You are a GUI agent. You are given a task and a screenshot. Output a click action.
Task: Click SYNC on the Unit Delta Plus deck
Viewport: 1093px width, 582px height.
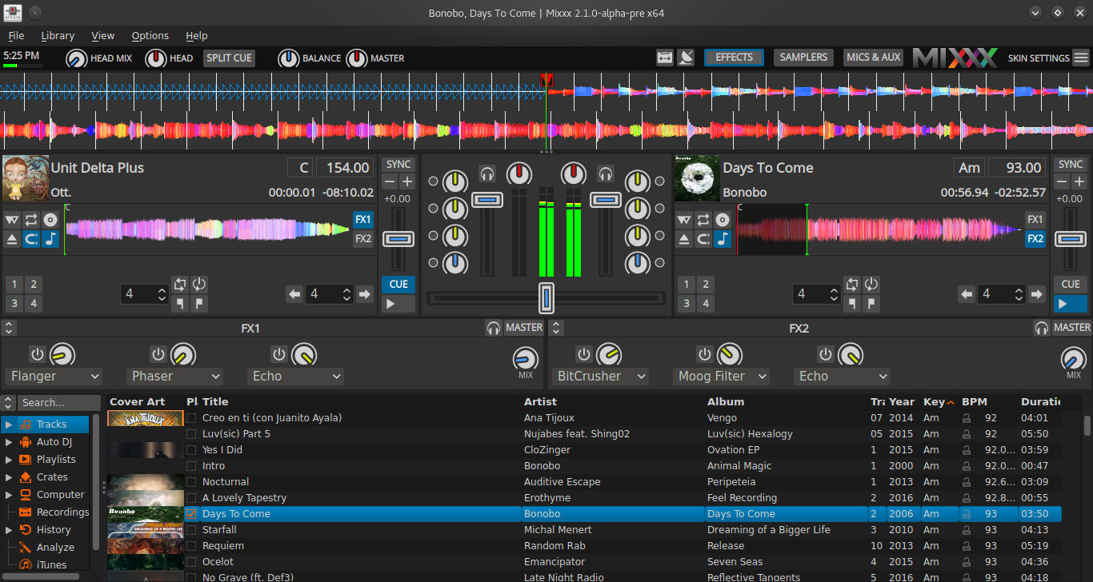point(398,164)
